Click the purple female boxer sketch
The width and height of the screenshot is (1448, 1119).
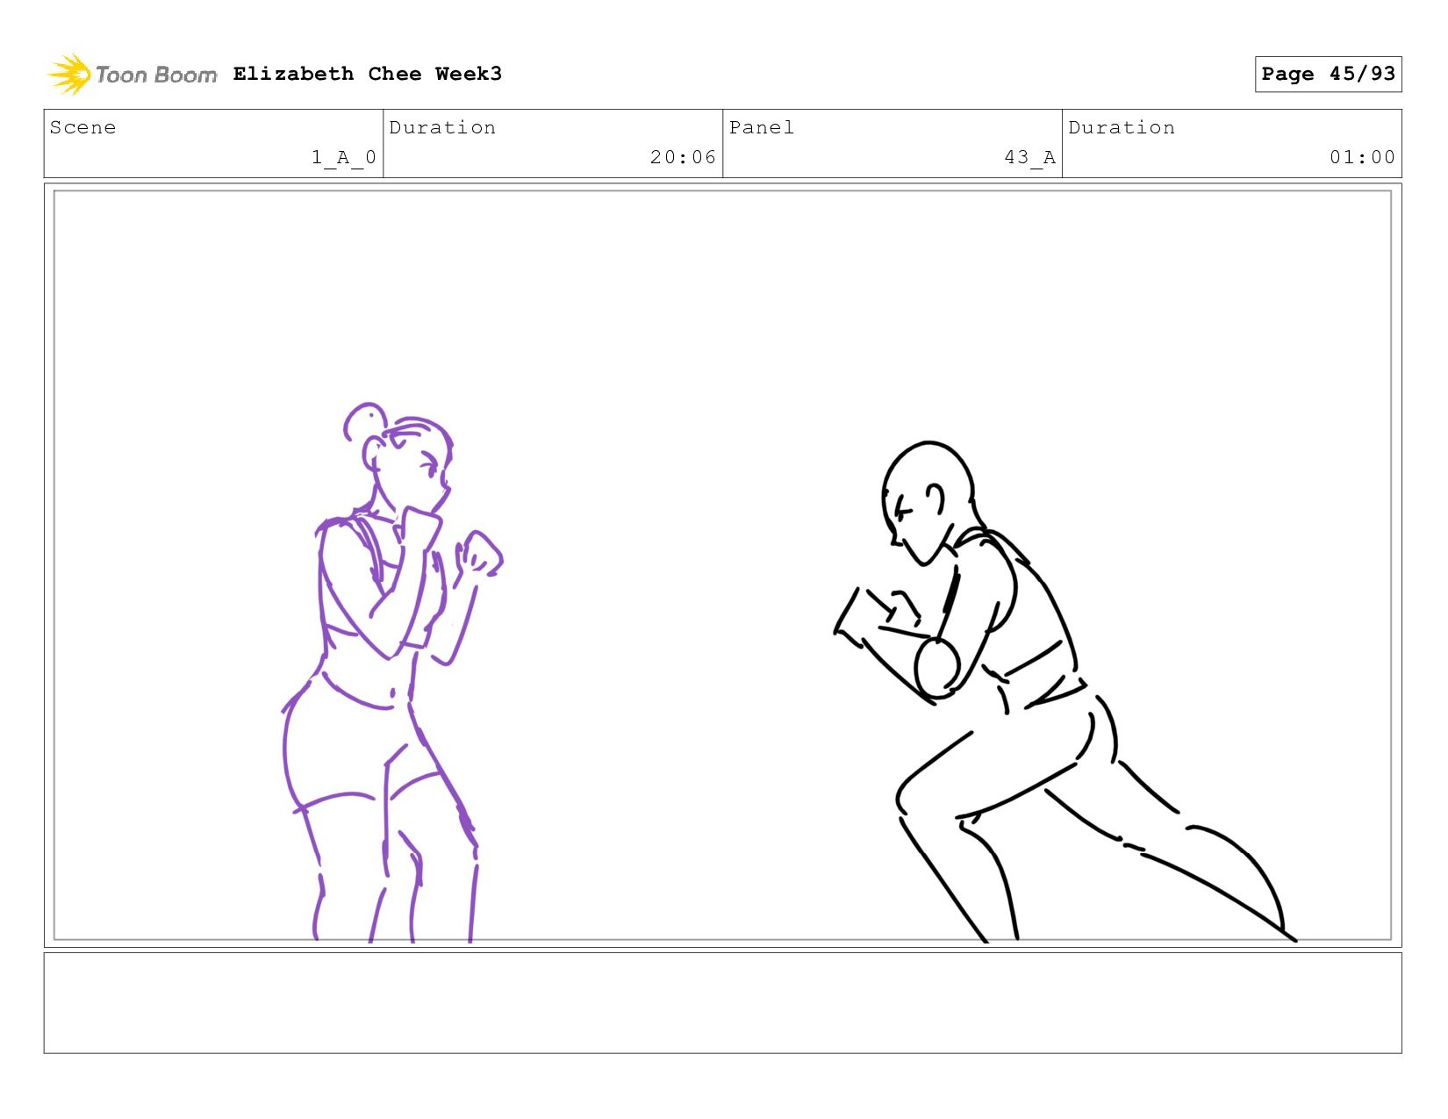(392, 673)
